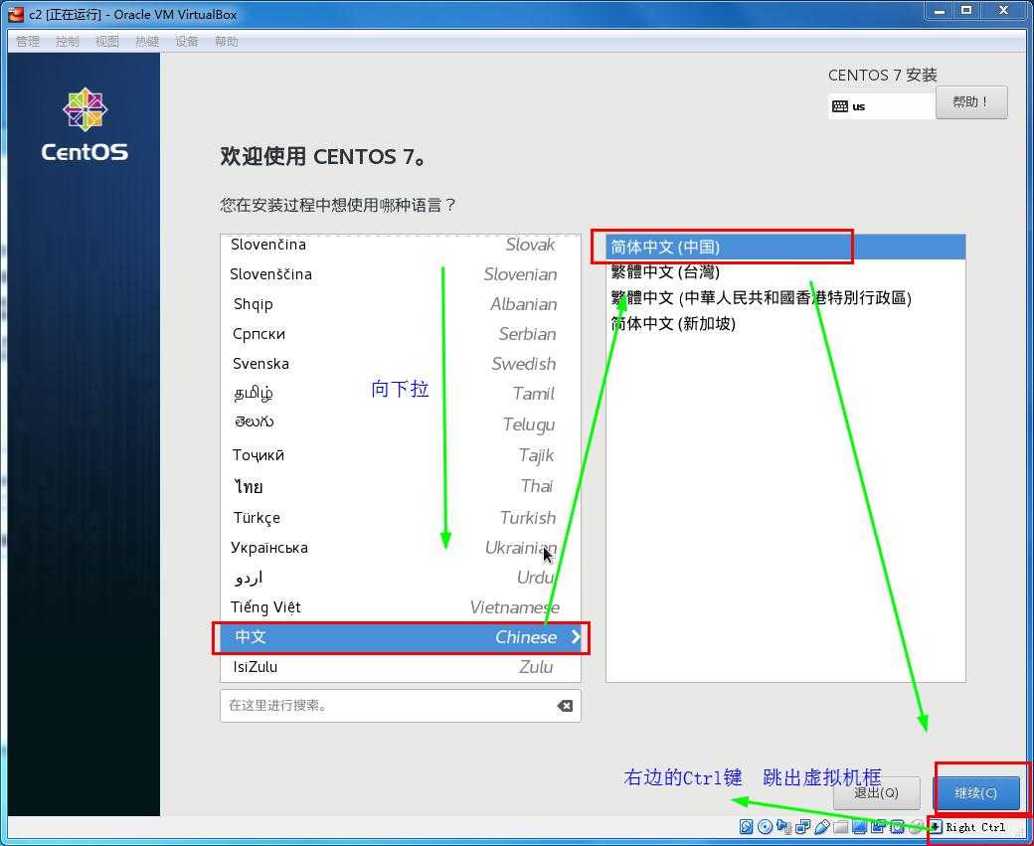Open the 帮助 menu
This screenshot has width=1034, height=846.
coord(227,42)
